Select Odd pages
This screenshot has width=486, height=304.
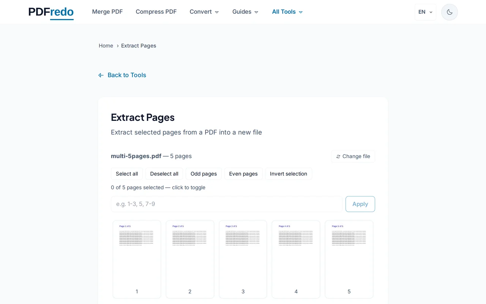(x=204, y=174)
